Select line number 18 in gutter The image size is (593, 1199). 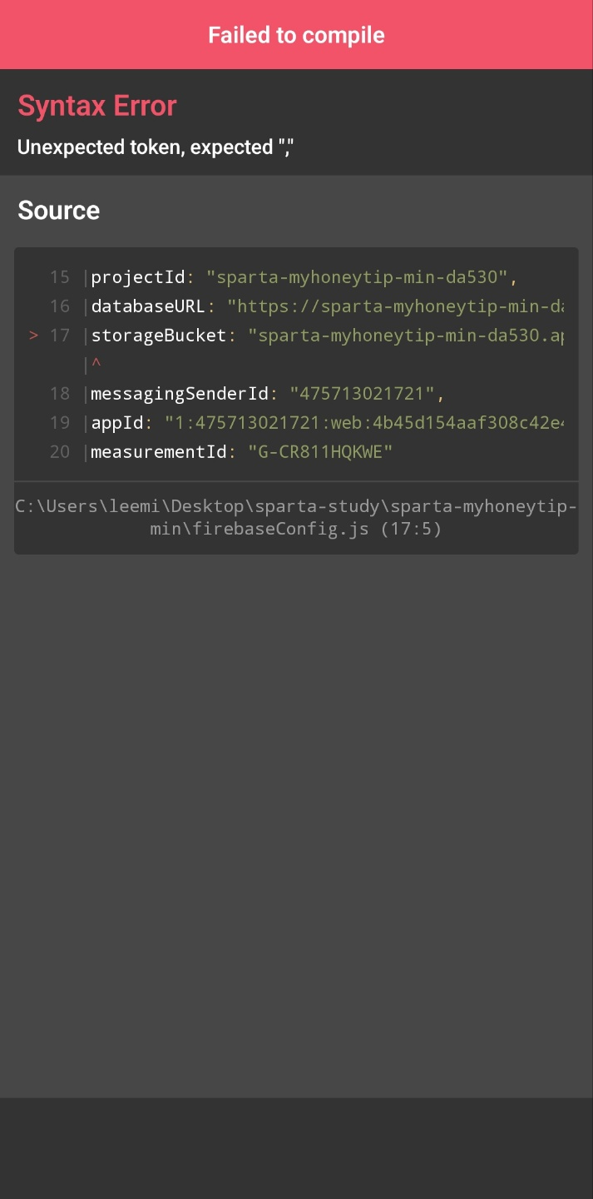click(60, 394)
